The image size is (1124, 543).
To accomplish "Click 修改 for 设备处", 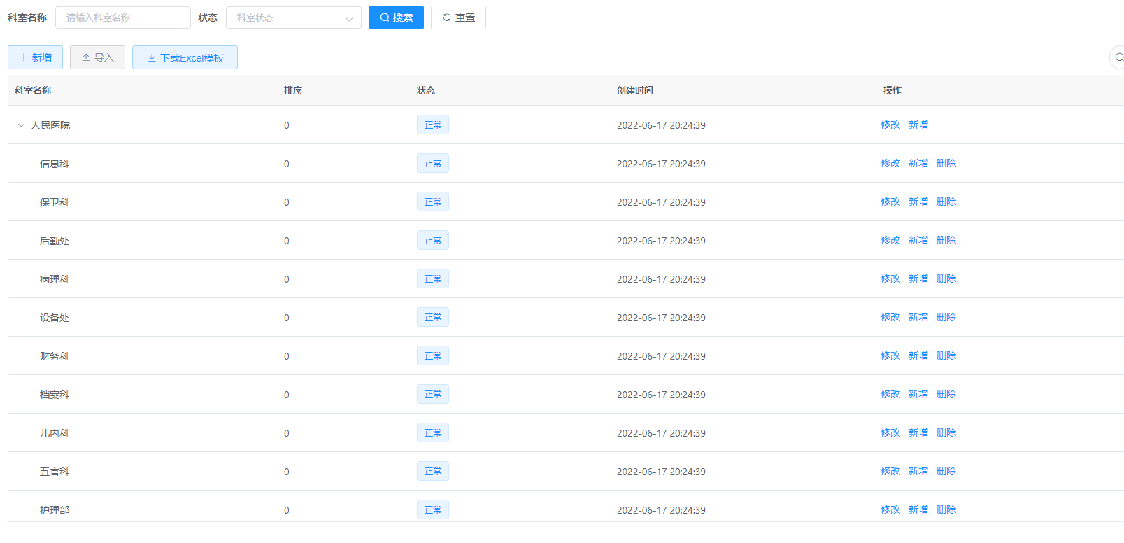I will click(x=890, y=317).
